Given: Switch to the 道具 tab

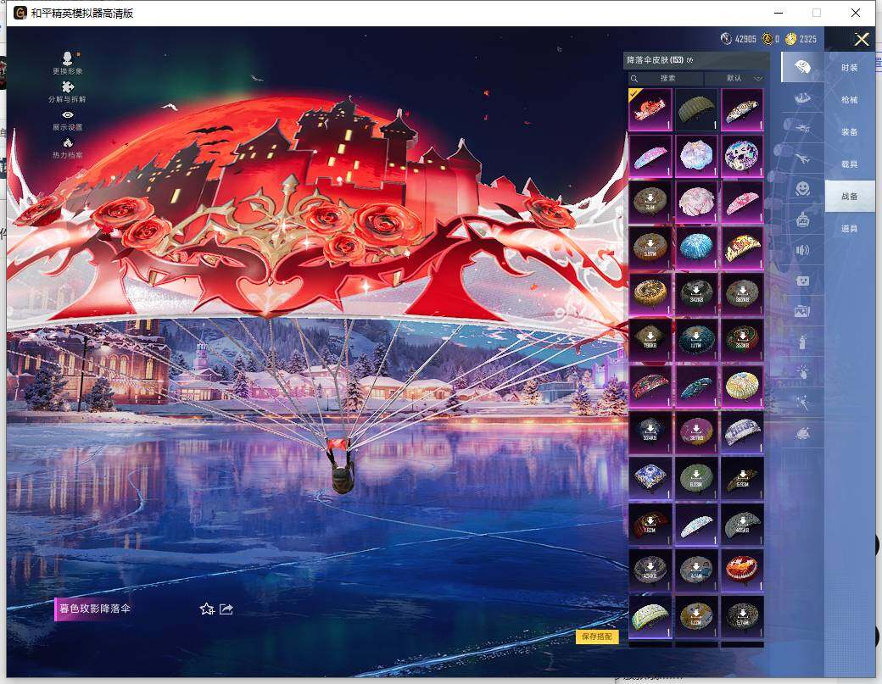Looking at the screenshot, I should pos(848,226).
